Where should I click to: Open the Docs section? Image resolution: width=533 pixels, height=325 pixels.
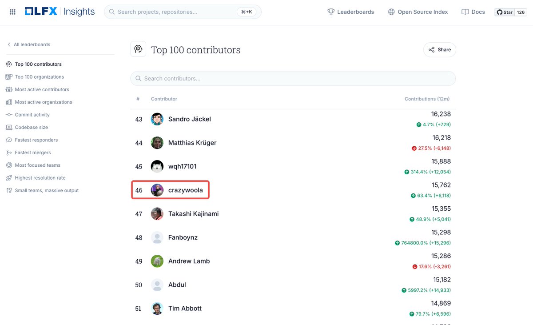tap(473, 12)
